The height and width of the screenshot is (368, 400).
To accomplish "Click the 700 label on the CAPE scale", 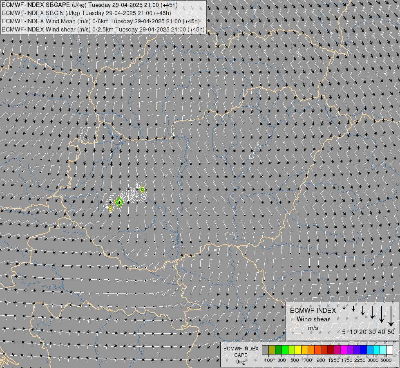I will point(308,360).
